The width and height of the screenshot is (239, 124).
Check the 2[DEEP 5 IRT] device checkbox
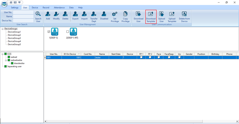(67, 32)
